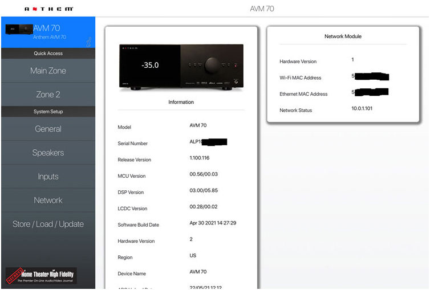
Task: Click the Serial Number label
Action: click(132, 143)
